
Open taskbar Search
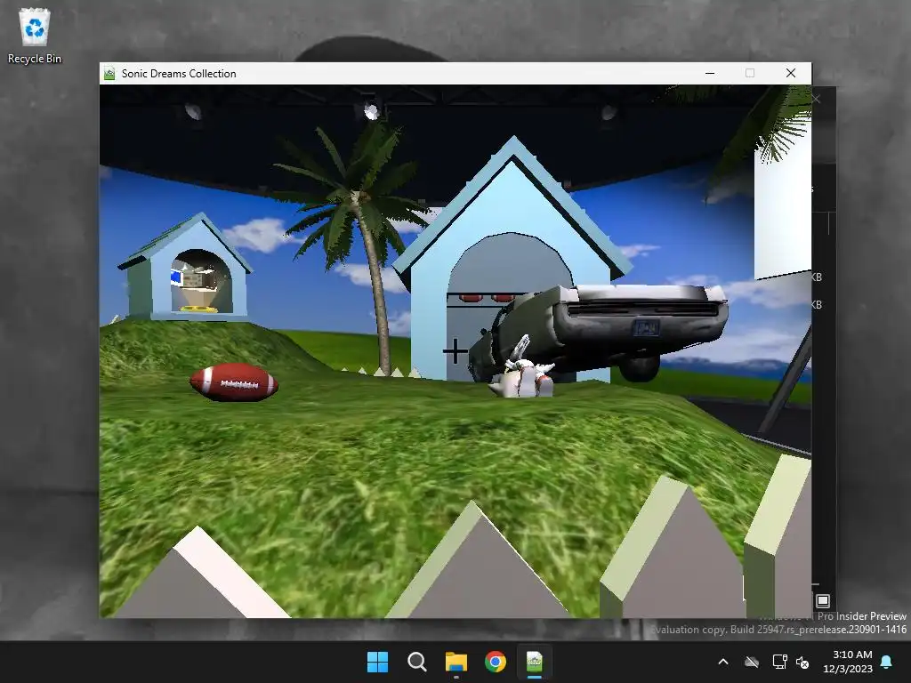[416, 662]
